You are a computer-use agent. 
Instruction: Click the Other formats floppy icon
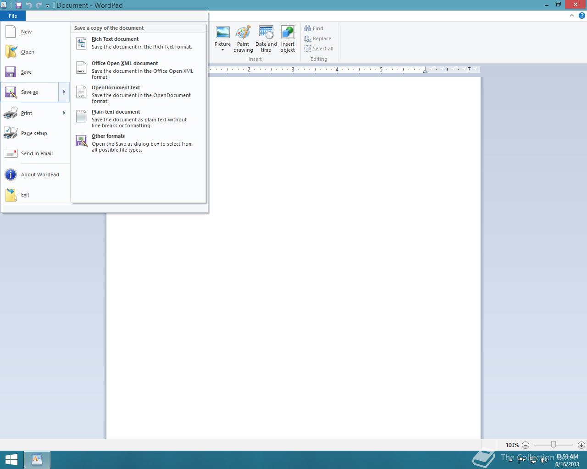[x=82, y=141]
